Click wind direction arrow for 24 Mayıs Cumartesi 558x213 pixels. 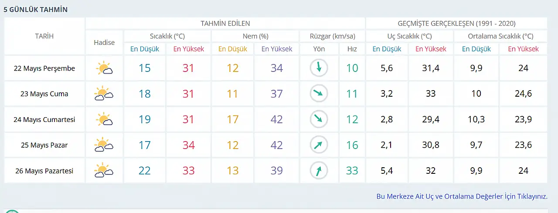click(319, 119)
